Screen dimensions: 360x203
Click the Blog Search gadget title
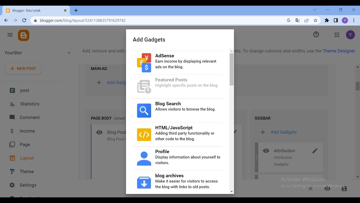click(x=168, y=104)
